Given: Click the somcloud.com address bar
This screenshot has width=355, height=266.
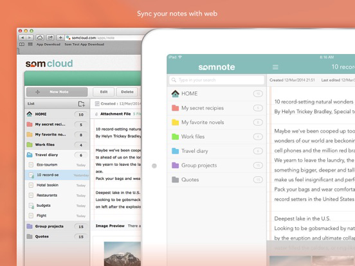Looking at the screenshot, I should (x=104, y=37).
